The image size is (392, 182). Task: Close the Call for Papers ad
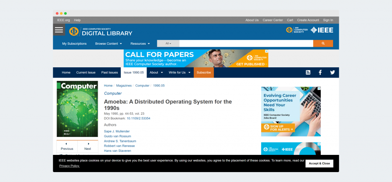click(266, 51)
